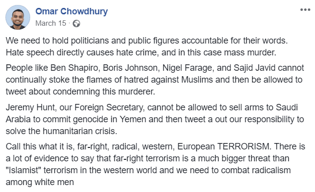Click the phrase among white men

[x=40, y=182]
